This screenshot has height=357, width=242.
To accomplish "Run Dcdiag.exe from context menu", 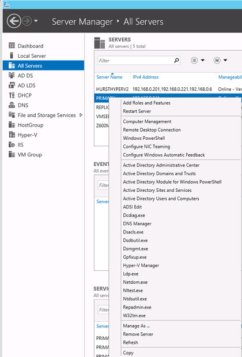I will 134,215.
